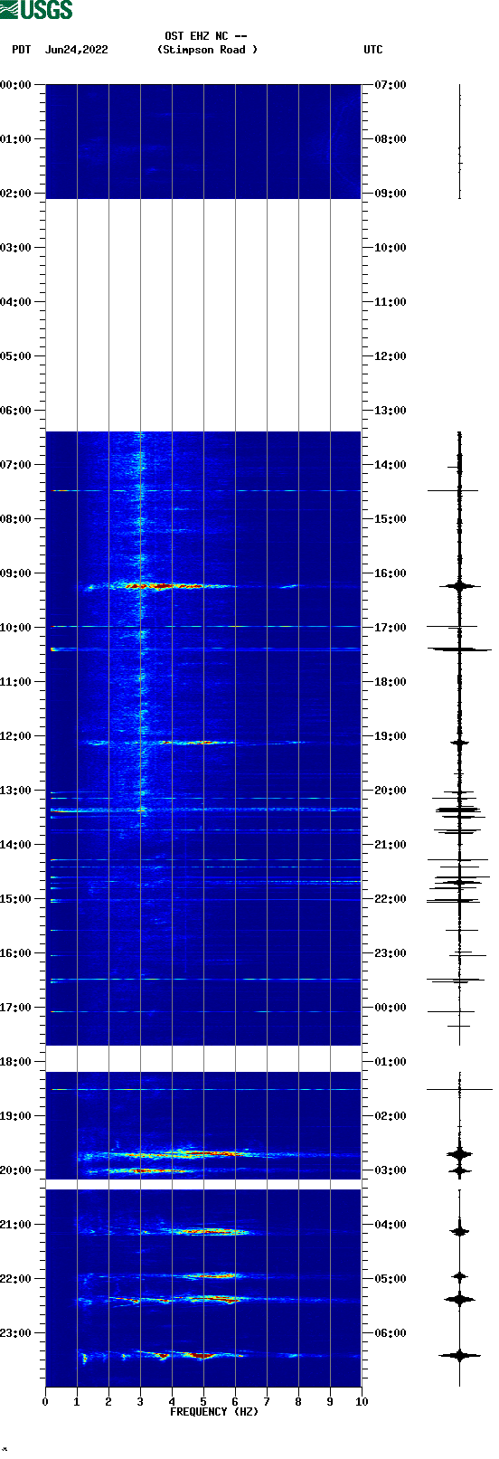Click the 20:00 PDT time label
This screenshot has height=1459, width=499.
pyautogui.click(x=16, y=1170)
